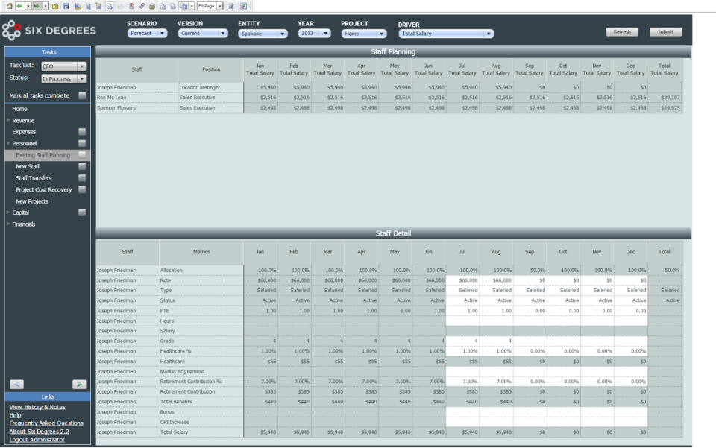Open the About Six Degrees 2.2 link

[x=40, y=432]
